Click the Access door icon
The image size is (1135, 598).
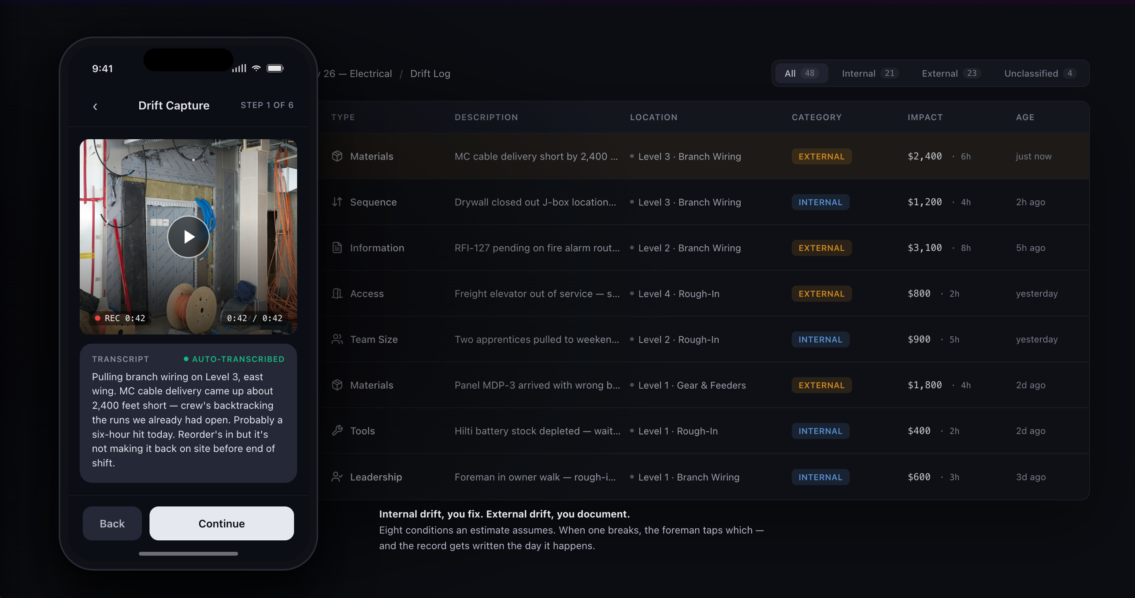coord(337,294)
